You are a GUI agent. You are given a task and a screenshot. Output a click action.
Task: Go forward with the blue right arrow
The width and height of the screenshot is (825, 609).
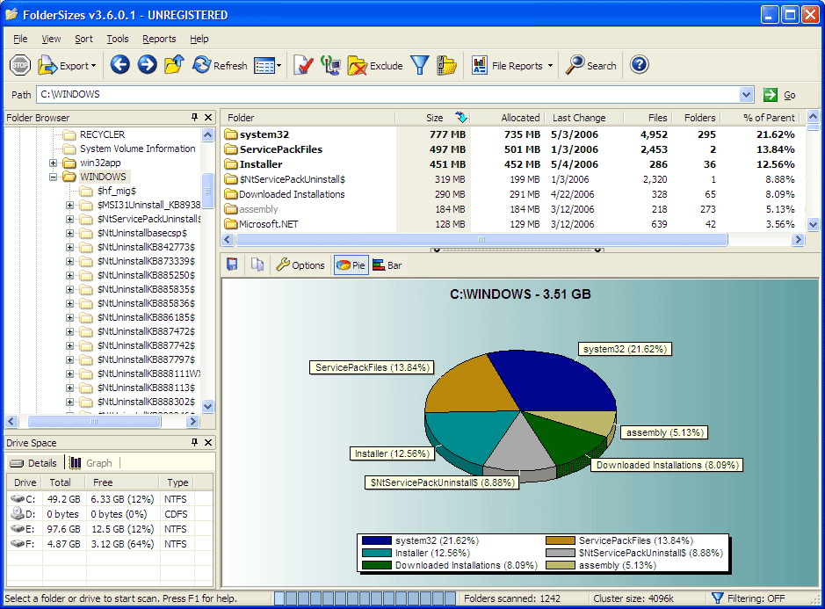[x=148, y=65]
